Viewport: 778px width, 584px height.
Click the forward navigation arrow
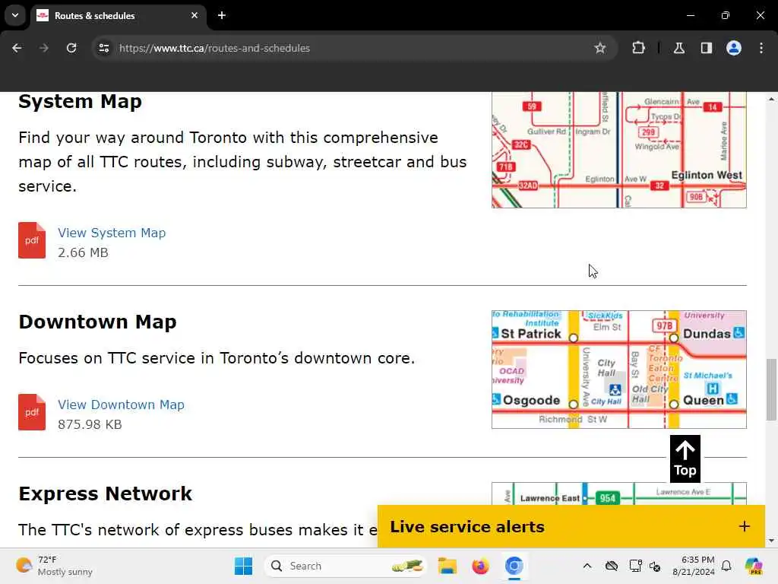(44, 48)
